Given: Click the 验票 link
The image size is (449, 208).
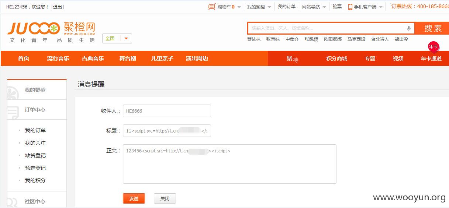Looking at the screenshot, I should (337, 7).
